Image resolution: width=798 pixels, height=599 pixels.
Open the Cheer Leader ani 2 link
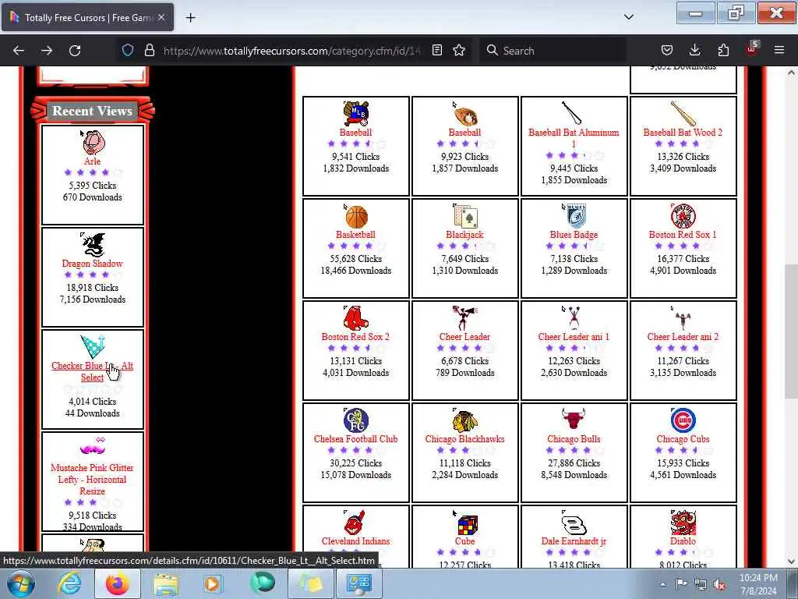point(683,337)
